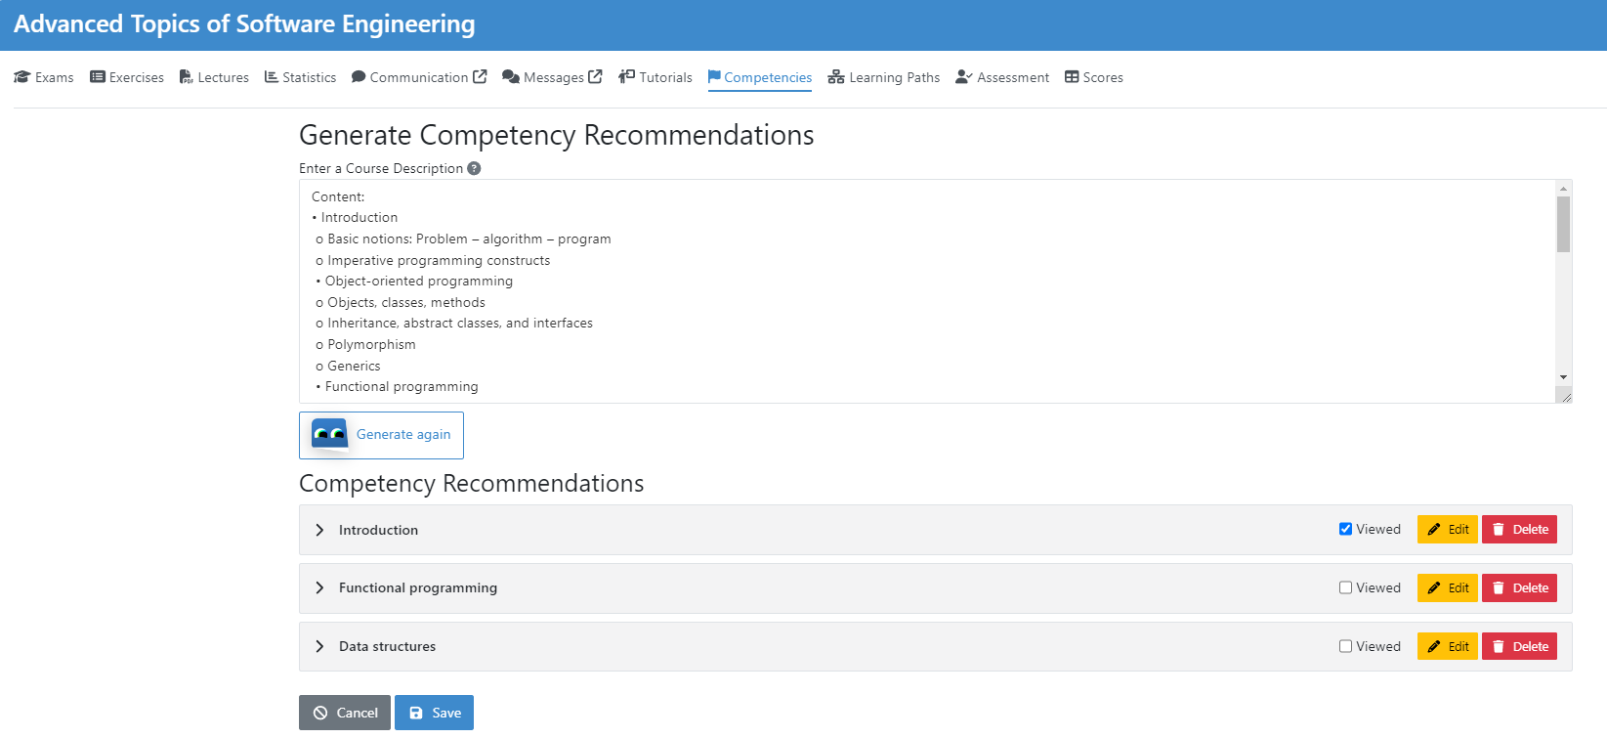Viewport: 1607px width, 738px height.
Task: Mark Functional programming as Viewed
Action: 1345,586
